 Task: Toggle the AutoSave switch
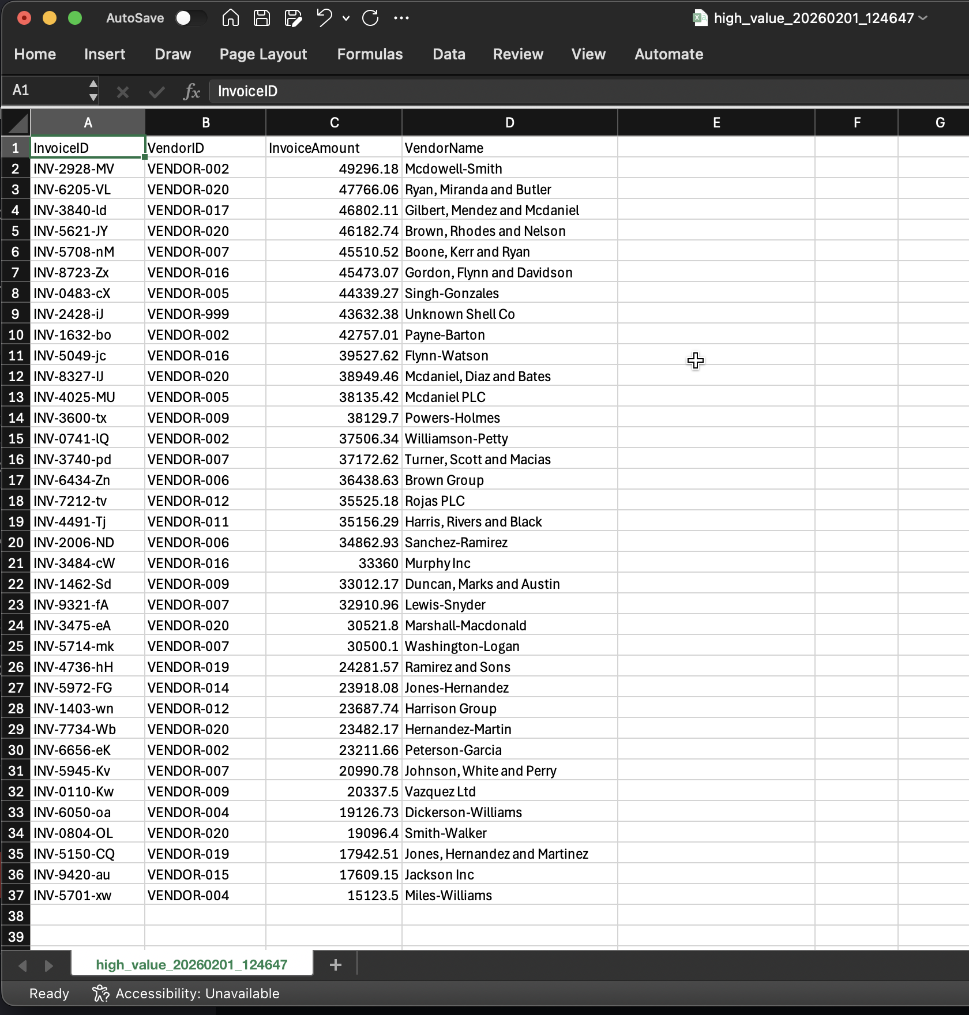click(x=190, y=18)
